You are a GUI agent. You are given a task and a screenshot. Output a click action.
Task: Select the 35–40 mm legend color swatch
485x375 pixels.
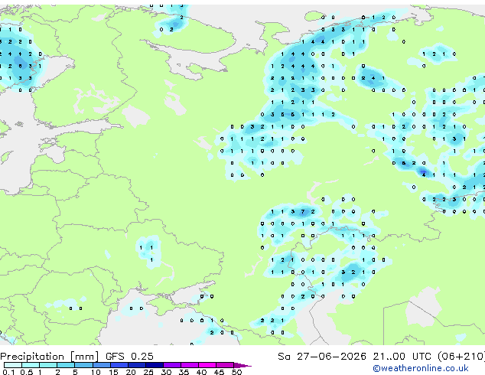[x=189, y=365]
